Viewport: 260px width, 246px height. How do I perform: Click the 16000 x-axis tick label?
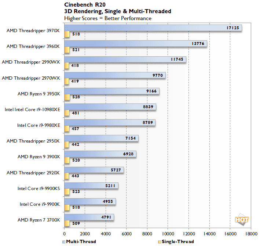point(230,234)
